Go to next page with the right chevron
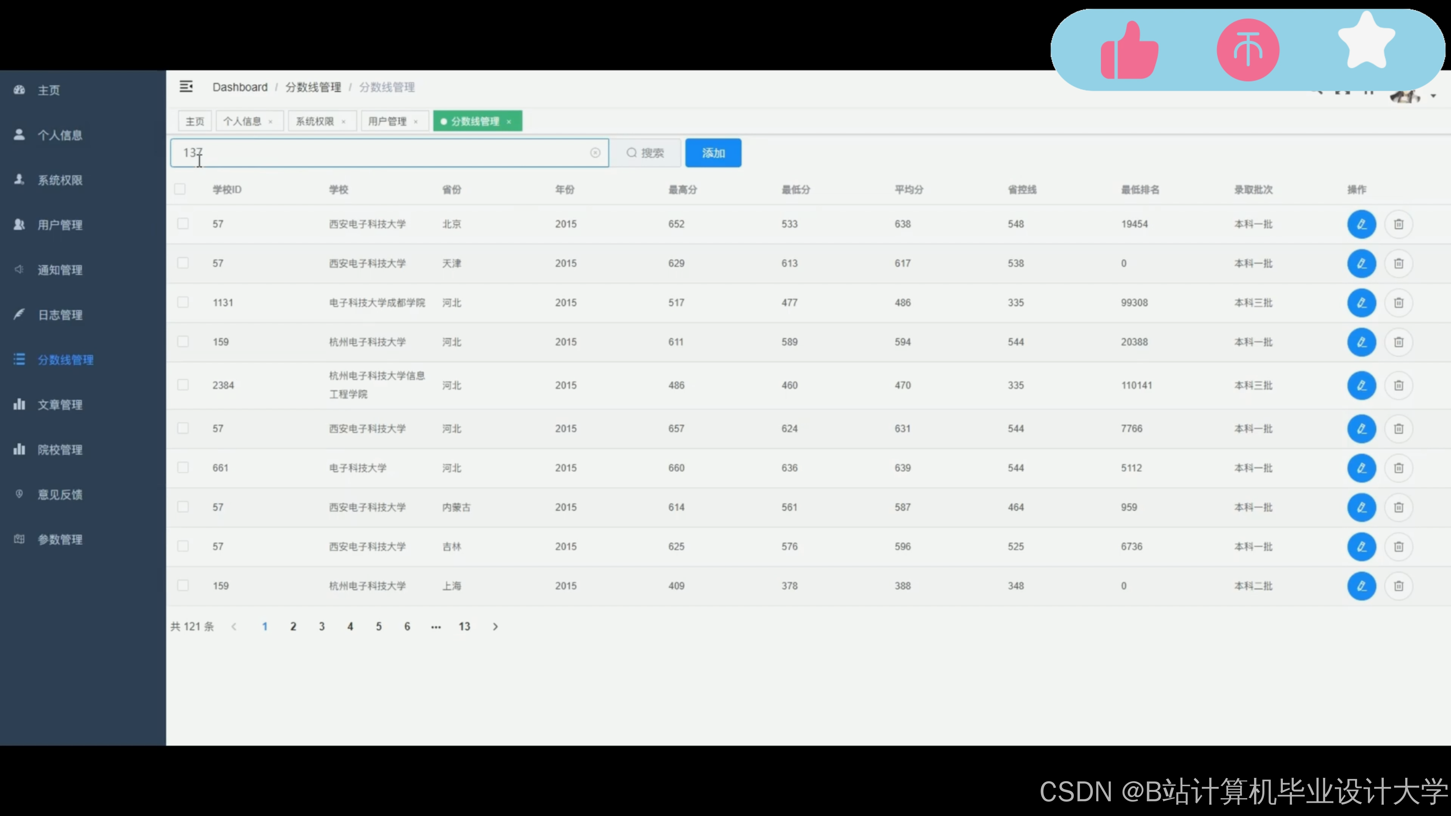The width and height of the screenshot is (1451, 816). click(495, 626)
